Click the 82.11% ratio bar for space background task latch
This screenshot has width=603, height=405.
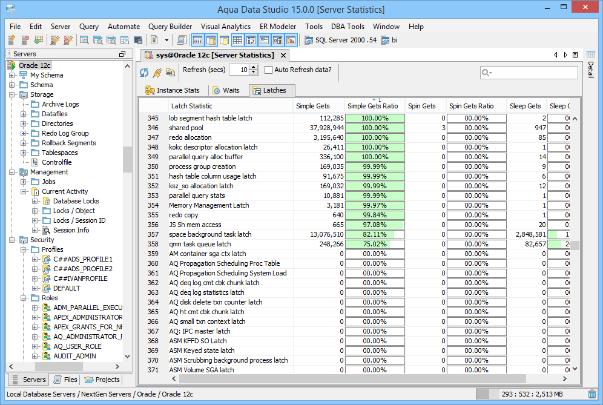375,234
